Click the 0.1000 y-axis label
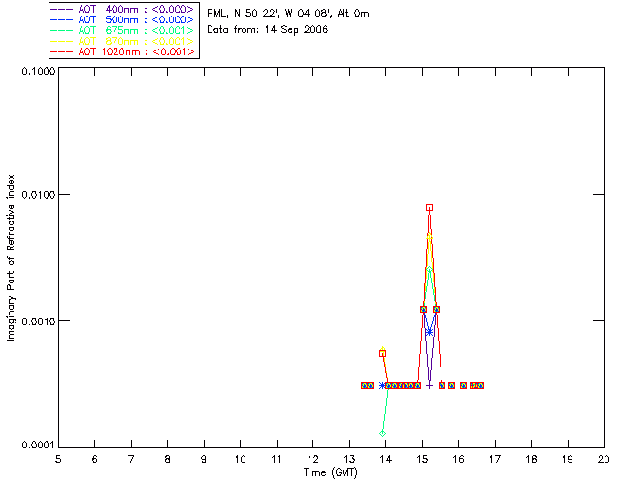 (39, 71)
